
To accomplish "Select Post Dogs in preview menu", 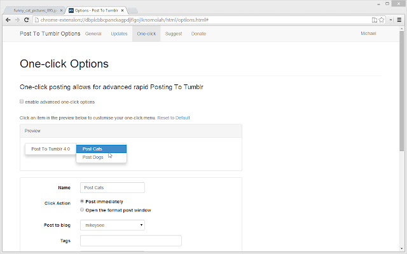I will (x=101, y=157).
